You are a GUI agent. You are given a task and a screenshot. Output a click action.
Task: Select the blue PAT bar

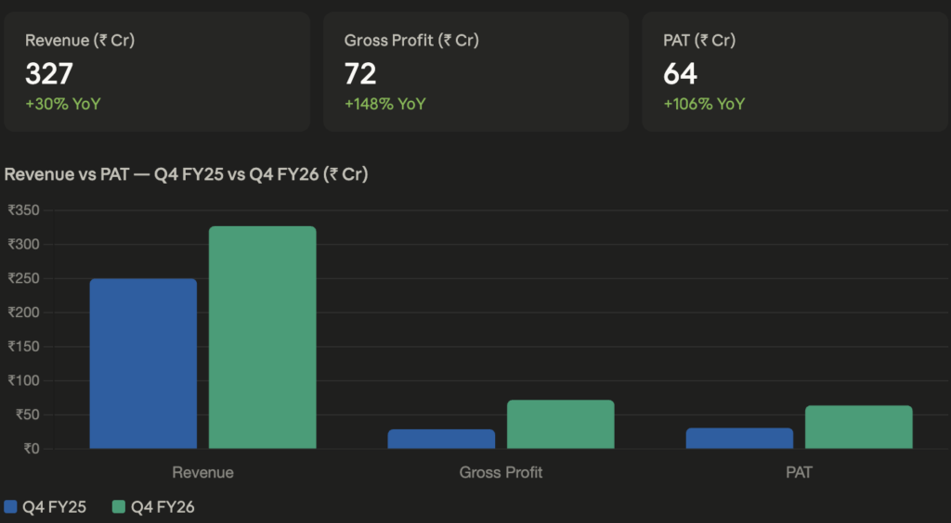click(739, 438)
